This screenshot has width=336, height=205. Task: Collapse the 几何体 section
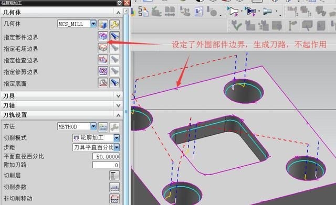click(x=118, y=13)
